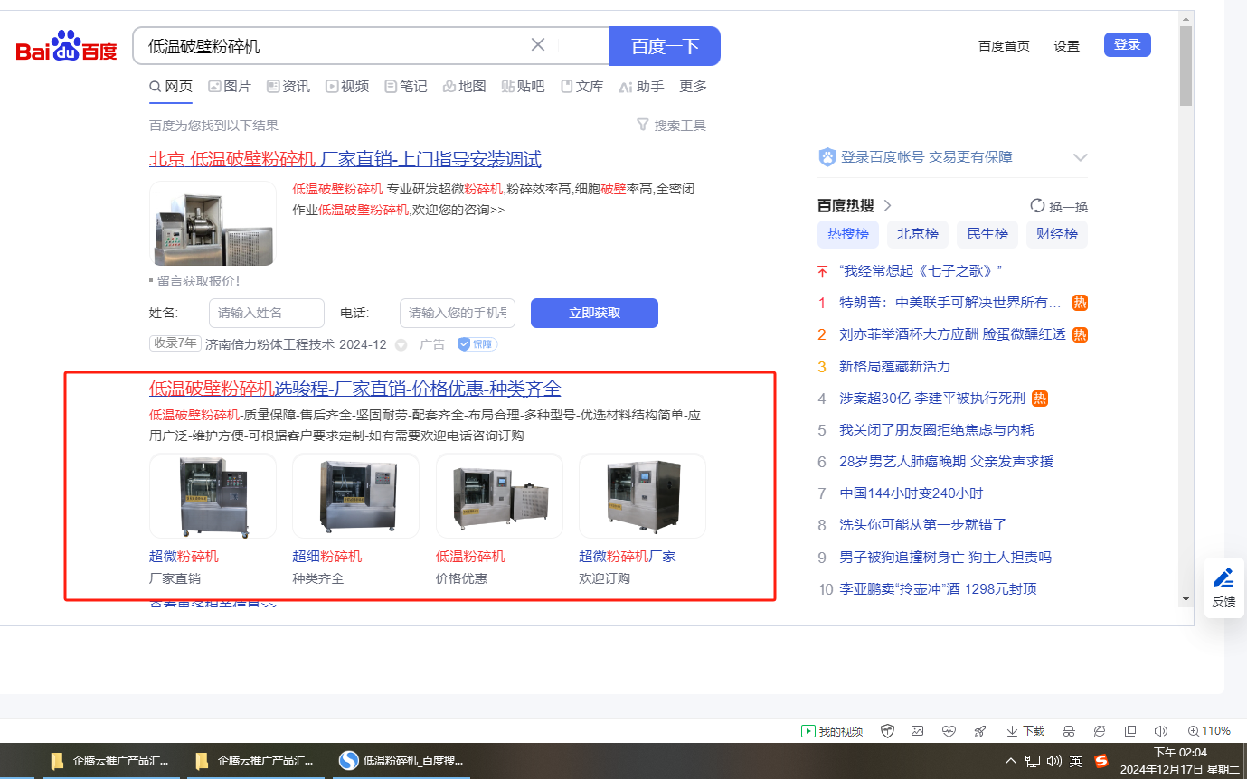1247x779 pixels.
Task: Click the Sogou input method tray icon
Action: [1101, 761]
